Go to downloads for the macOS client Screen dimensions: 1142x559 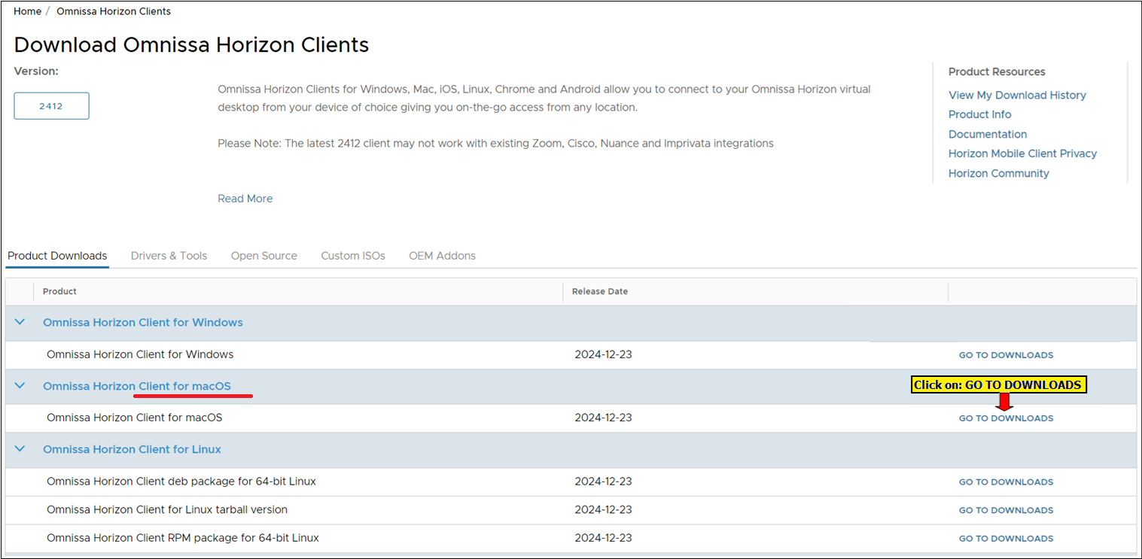tap(1006, 418)
